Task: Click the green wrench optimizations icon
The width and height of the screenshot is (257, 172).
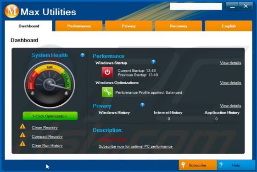Action: 107,92
